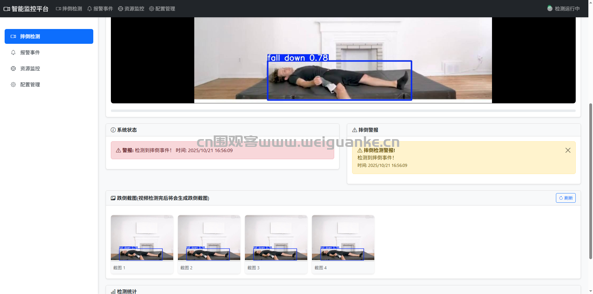The width and height of the screenshot is (593, 294).
Task: Click the info icon beside 系统状态
Action: point(113,130)
